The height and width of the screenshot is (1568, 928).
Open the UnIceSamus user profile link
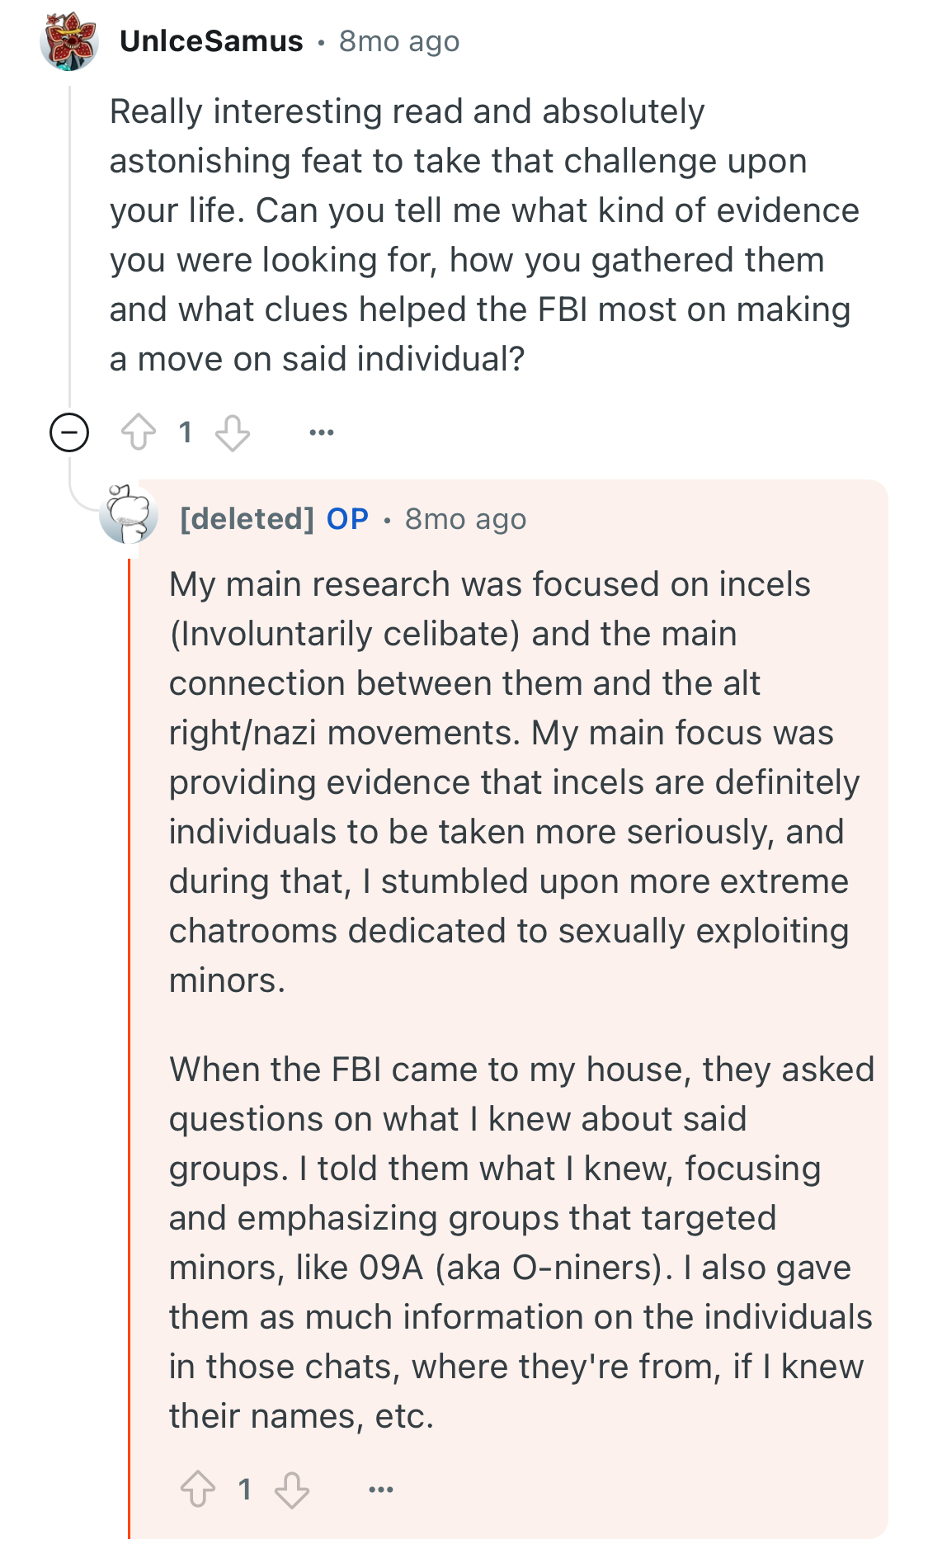point(211,41)
